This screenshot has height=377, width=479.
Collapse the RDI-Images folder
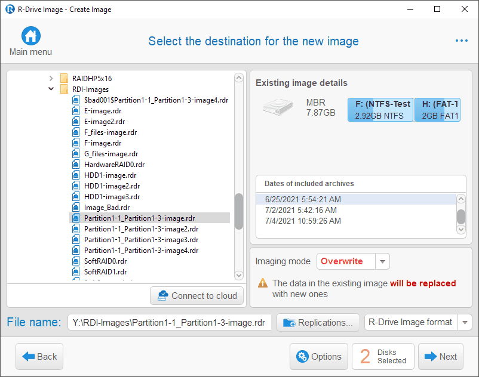click(x=51, y=89)
